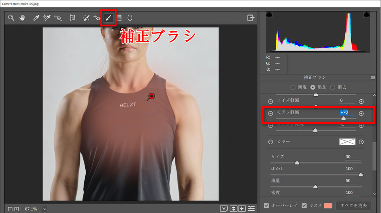
Task: Click the すべてを消去 button
Action: [354, 205]
